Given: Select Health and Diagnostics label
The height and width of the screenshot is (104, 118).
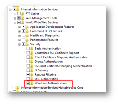Looking at the screenshot, I should pyautogui.click(x=45, y=35).
